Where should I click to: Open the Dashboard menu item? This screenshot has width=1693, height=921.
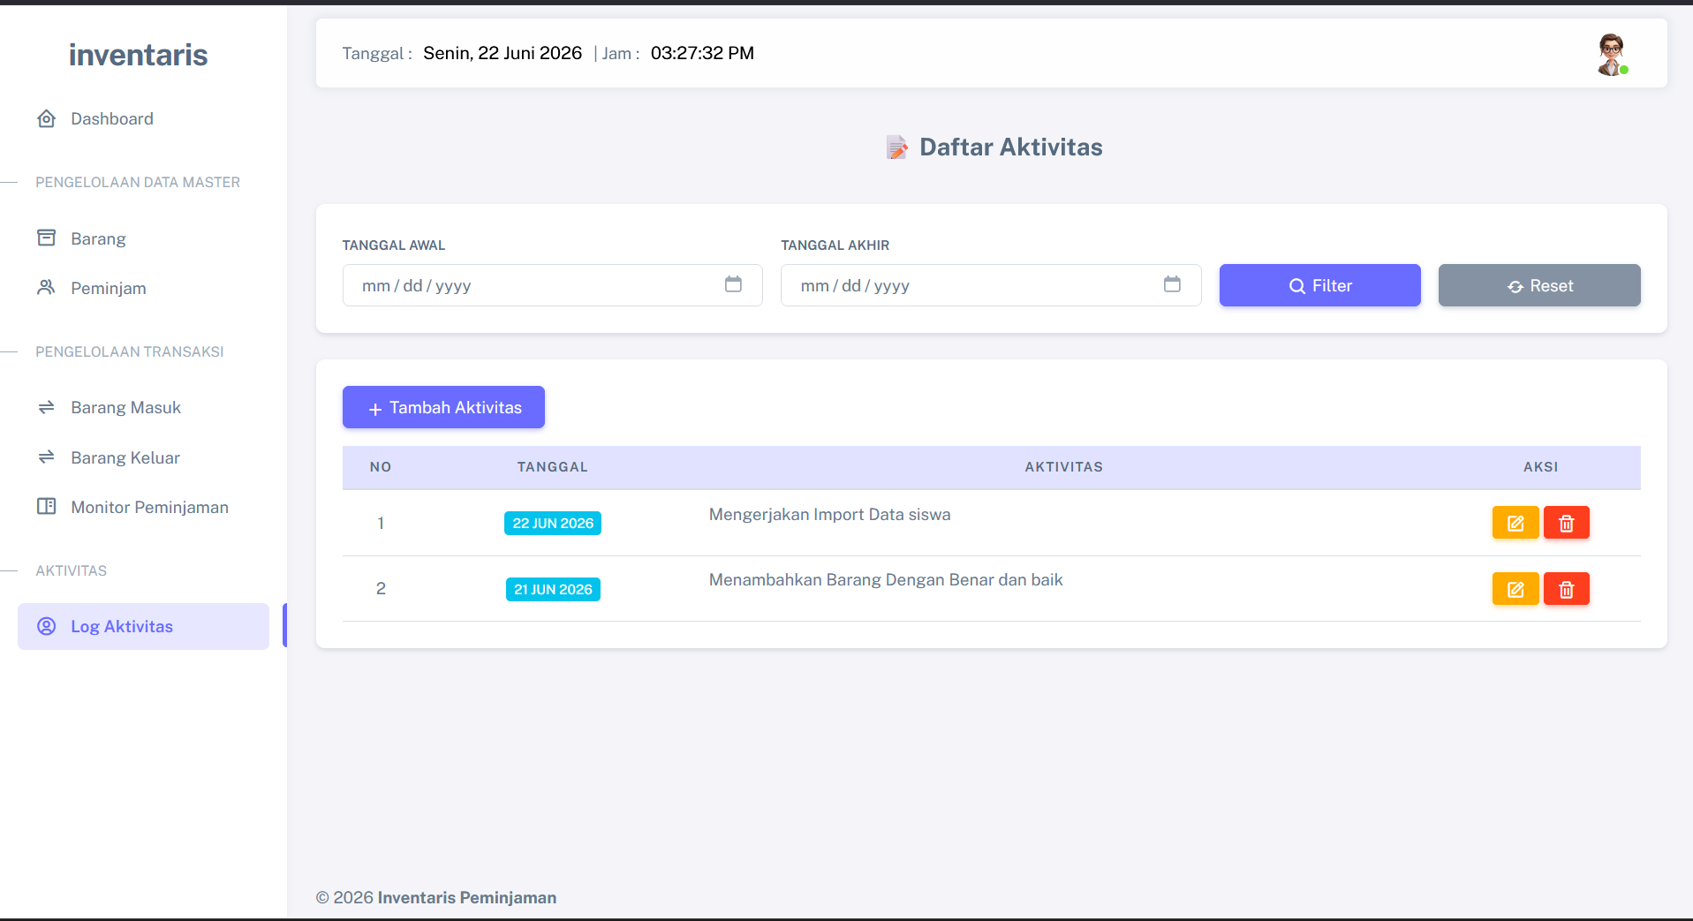(x=143, y=118)
